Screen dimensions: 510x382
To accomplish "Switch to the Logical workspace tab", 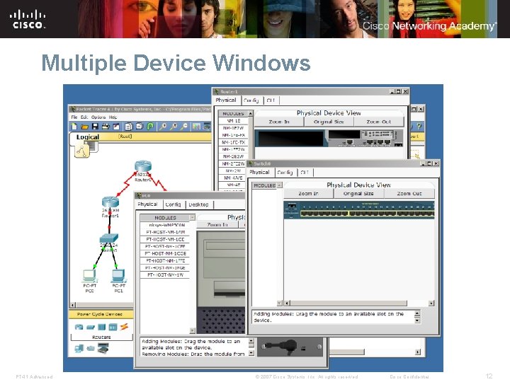I will pos(88,137).
